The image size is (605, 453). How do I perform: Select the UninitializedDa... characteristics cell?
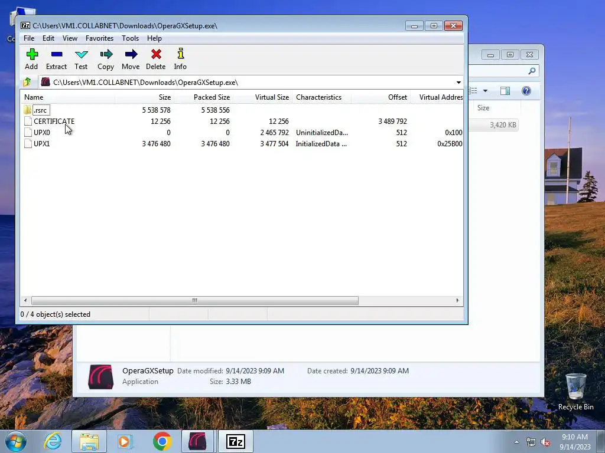click(322, 133)
